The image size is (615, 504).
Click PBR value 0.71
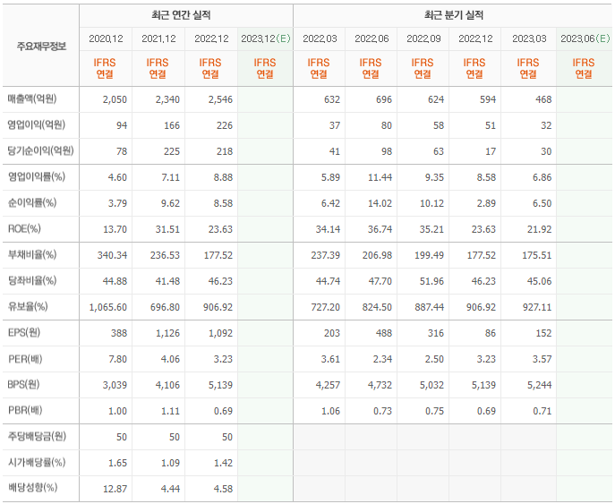(x=542, y=411)
